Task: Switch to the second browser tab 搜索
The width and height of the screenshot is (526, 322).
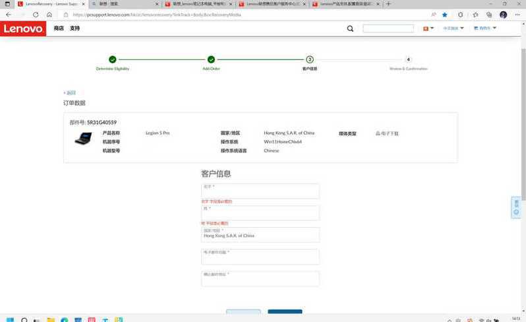Action: point(125,4)
